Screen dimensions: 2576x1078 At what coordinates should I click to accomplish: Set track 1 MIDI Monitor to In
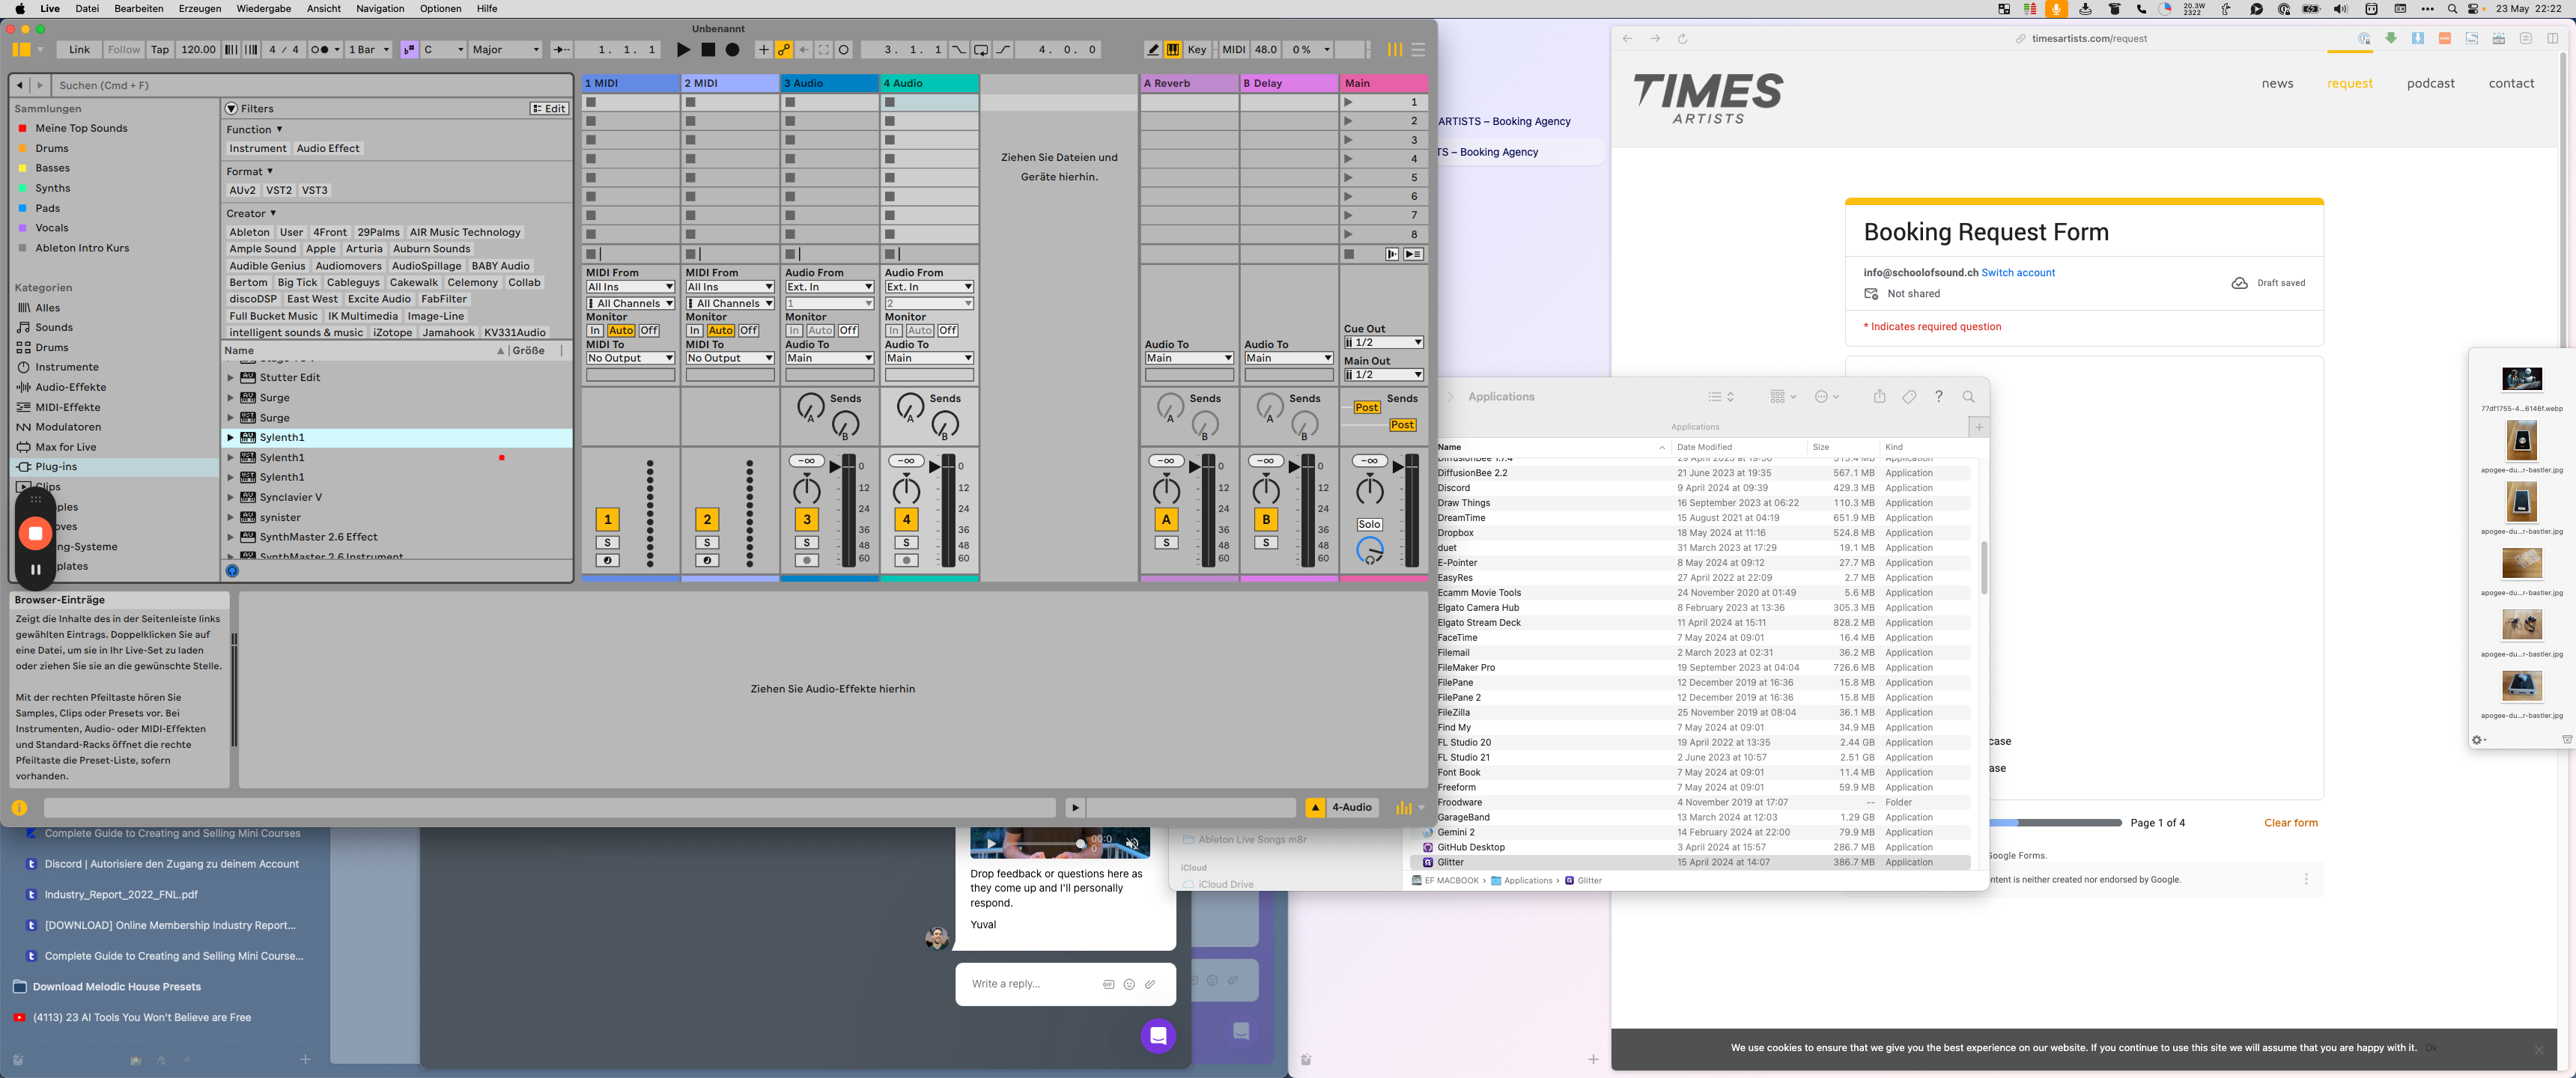(594, 331)
